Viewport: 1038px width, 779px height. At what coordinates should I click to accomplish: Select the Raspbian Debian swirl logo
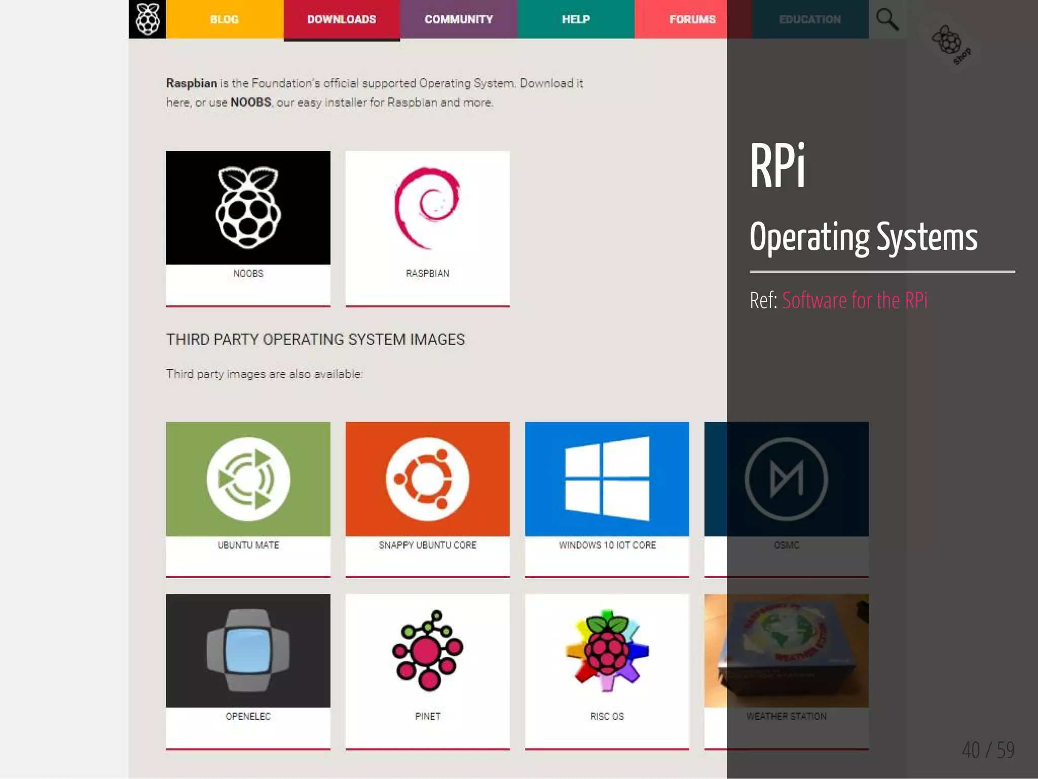pos(428,208)
